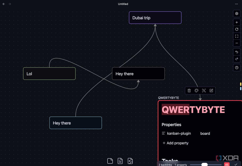Click the Properties heading
Viewport: 242px width, 166px height.
[x=171, y=125]
